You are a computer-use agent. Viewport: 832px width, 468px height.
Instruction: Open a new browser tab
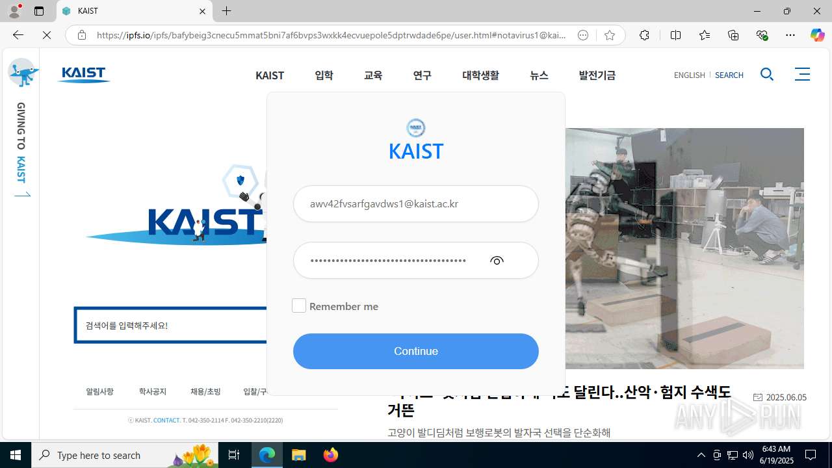coord(226,11)
